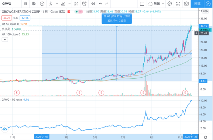Click the USD currency label

(x=205, y=11)
